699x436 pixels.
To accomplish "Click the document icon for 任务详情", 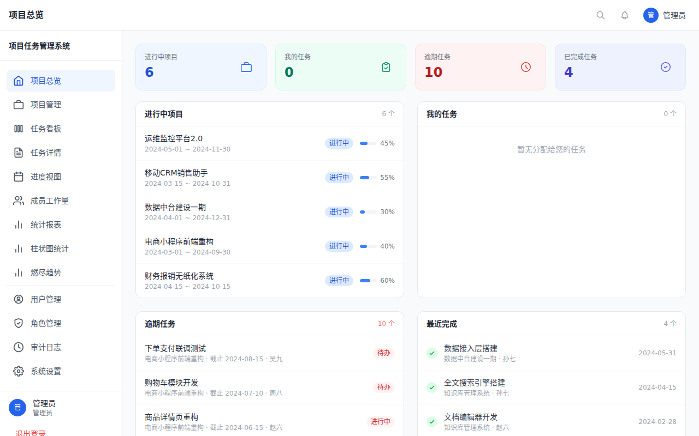I will [x=19, y=153].
